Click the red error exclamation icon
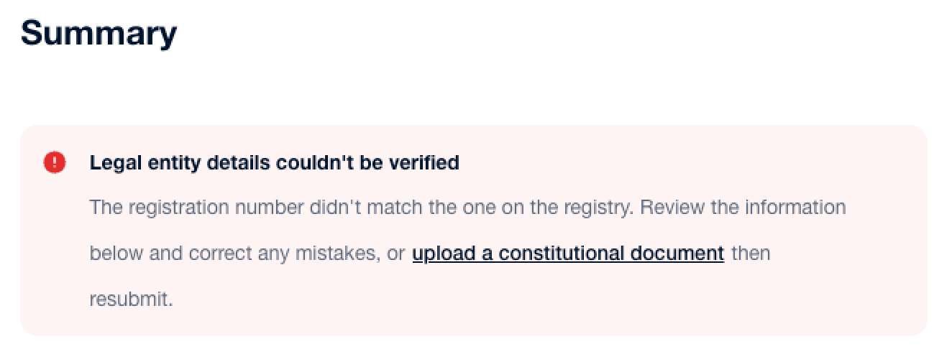Image resolution: width=952 pixels, height=349 pixels. coord(55,163)
